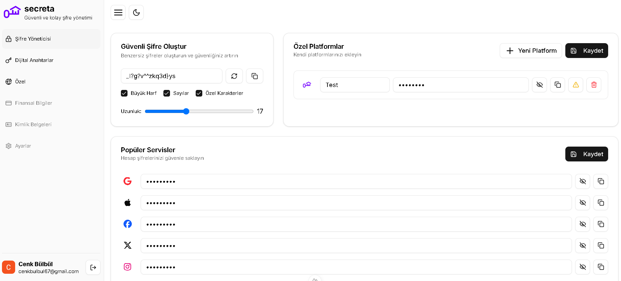Copy the Google password
The image size is (621, 281).
tap(601, 182)
